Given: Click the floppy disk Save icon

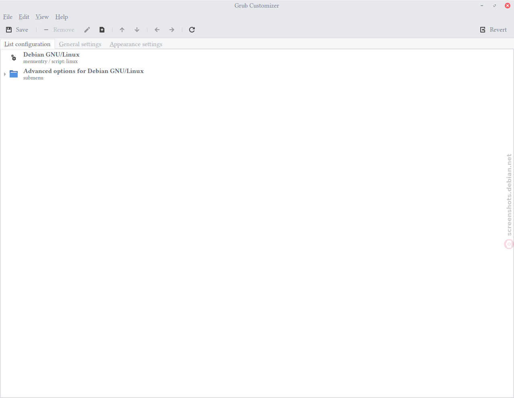Looking at the screenshot, I should pos(9,30).
